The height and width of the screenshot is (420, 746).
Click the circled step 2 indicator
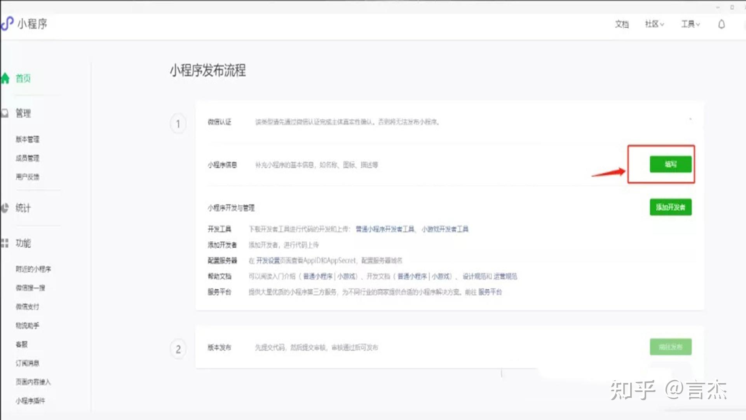tap(178, 348)
